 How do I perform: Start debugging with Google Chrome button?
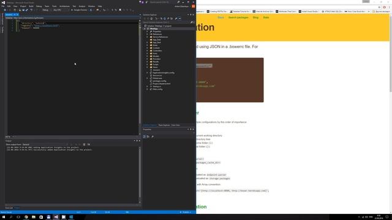tap(79, 10)
